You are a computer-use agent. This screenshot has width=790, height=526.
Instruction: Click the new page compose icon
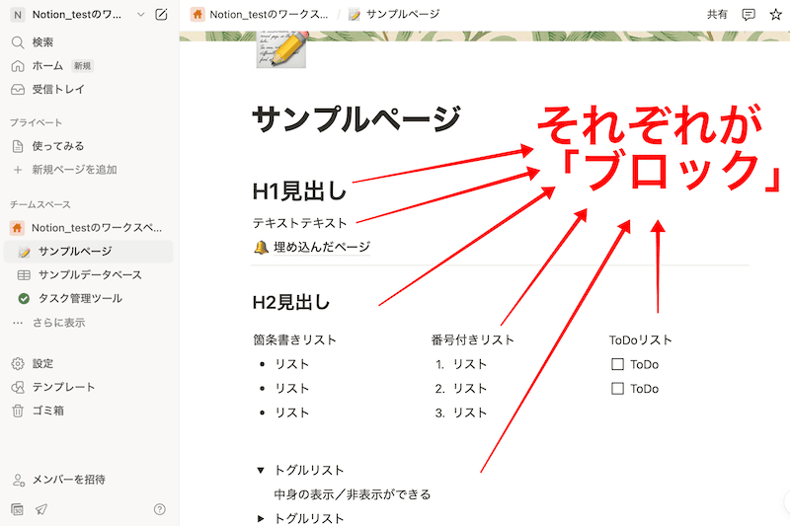[161, 15]
